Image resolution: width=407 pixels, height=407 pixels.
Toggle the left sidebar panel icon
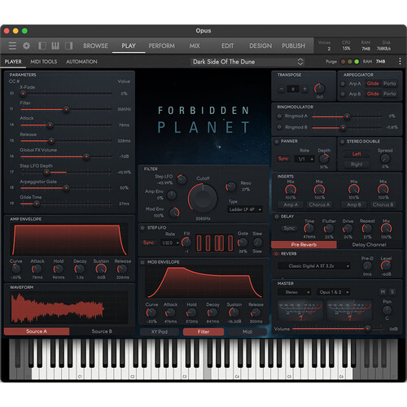pos(42,46)
